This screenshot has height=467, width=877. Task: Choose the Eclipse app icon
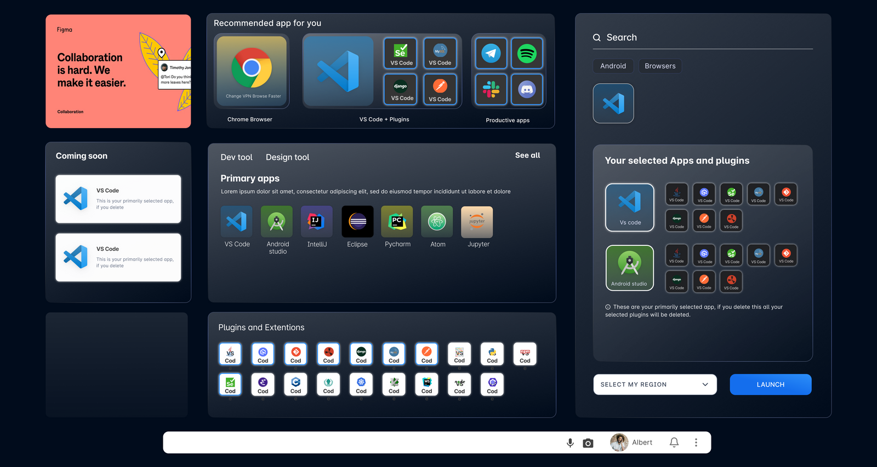click(357, 222)
